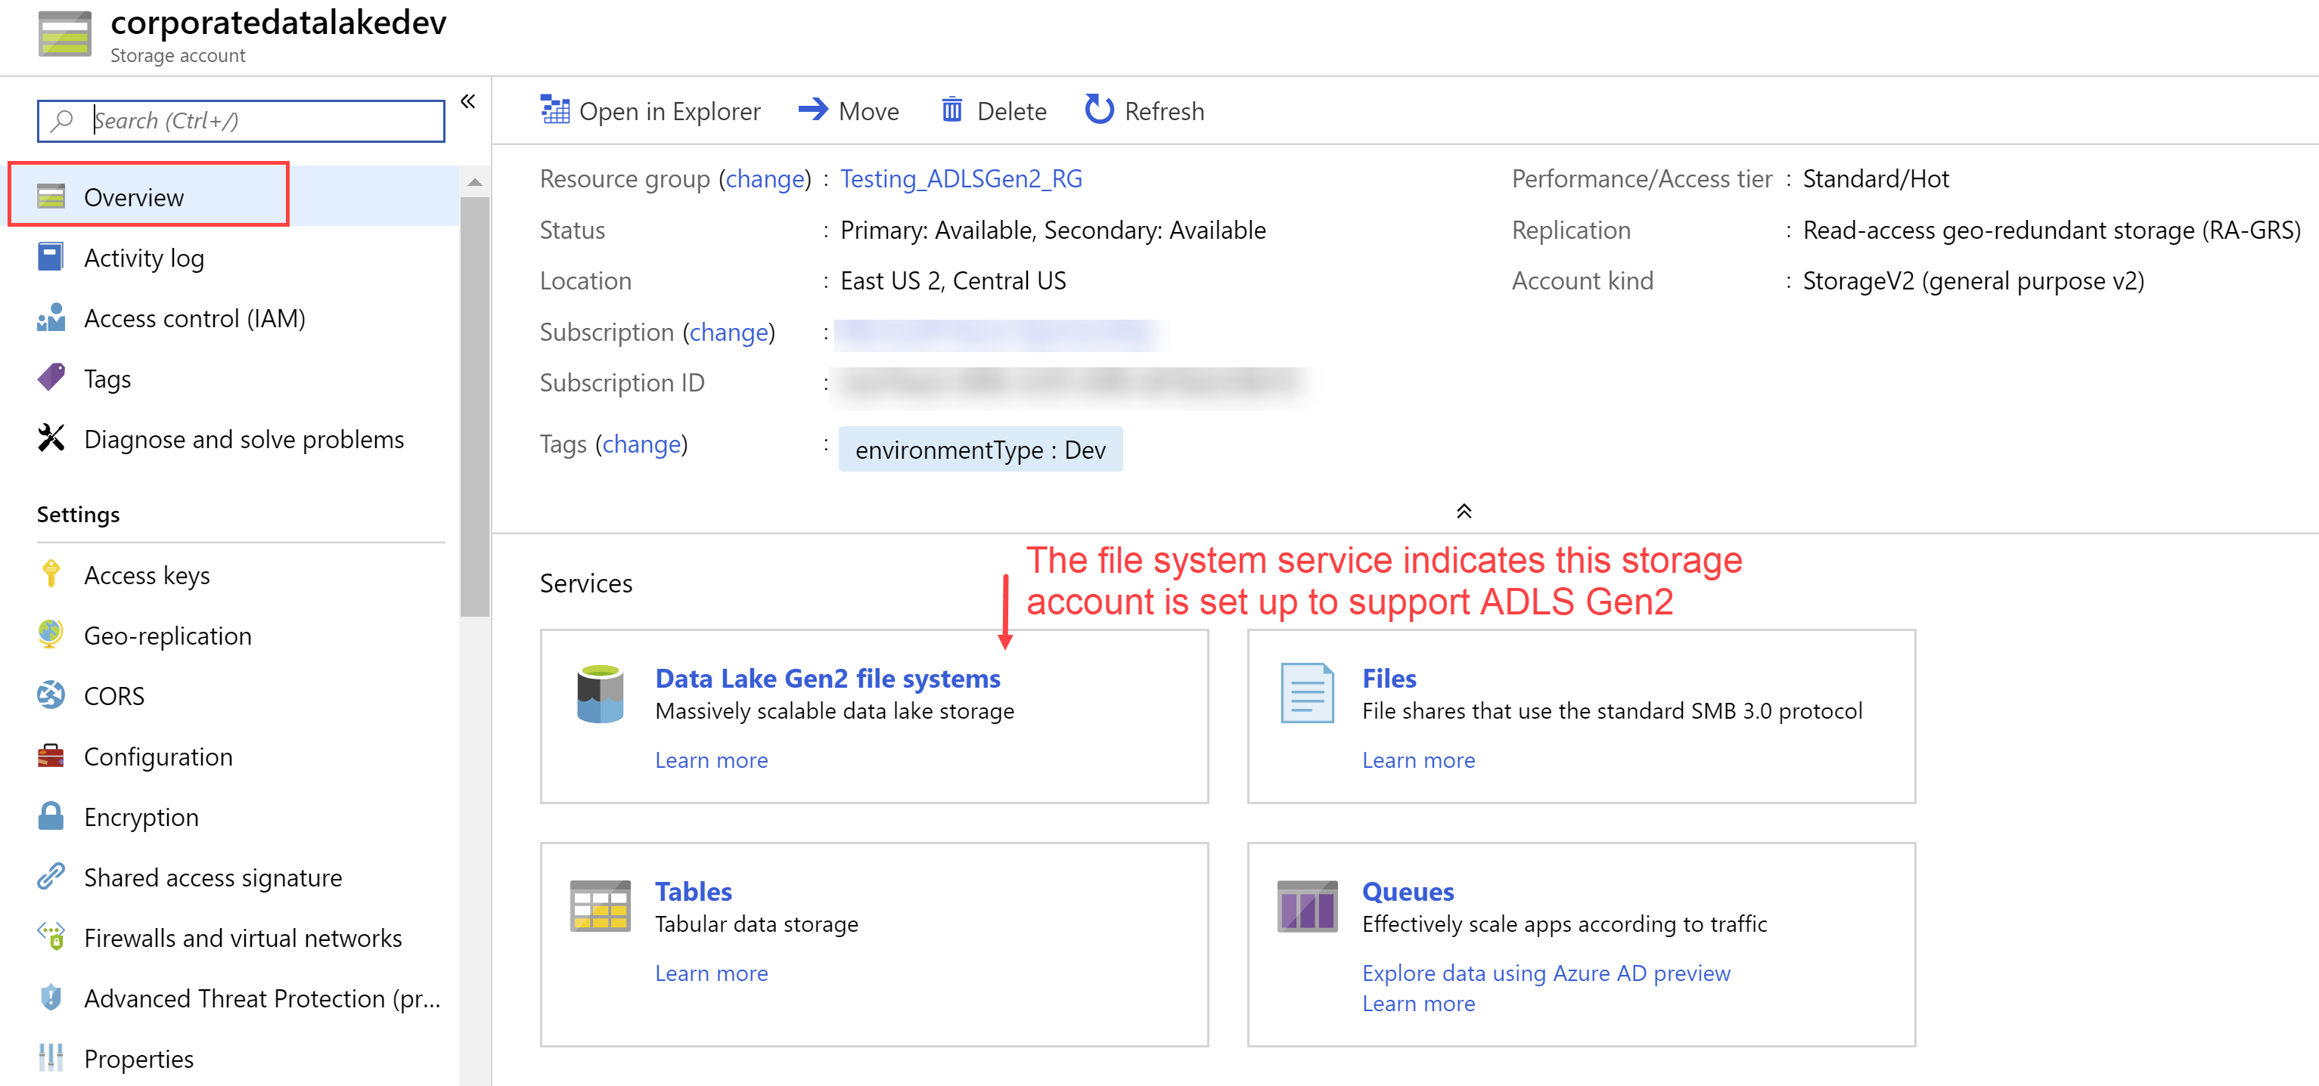Click Explore data using Azure AD preview
The height and width of the screenshot is (1086, 2319).
pos(1546,973)
